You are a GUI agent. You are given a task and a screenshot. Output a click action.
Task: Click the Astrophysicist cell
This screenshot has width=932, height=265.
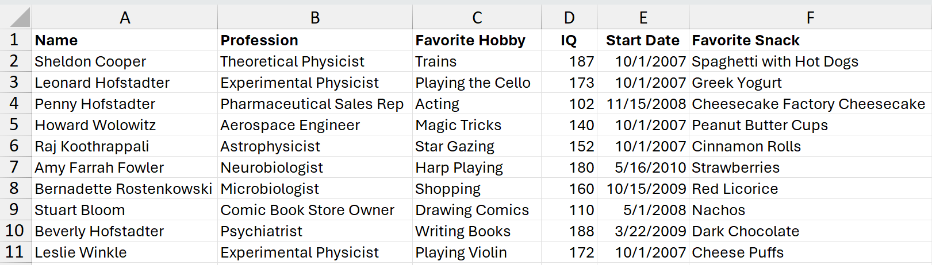tap(270, 146)
